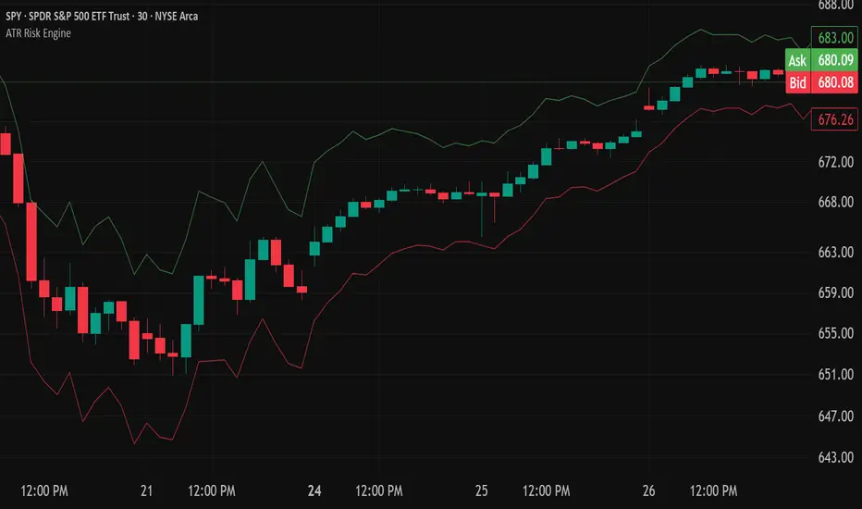Click date 25 on the time axis
Image resolution: width=862 pixels, height=509 pixels.
(x=482, y=489)
